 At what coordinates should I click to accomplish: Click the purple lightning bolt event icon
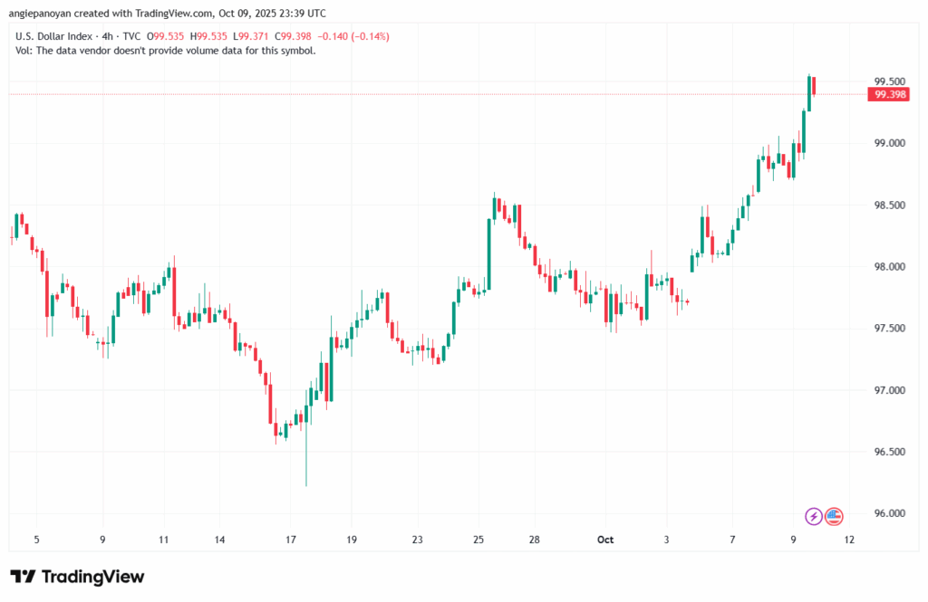[x=813, y=516]
